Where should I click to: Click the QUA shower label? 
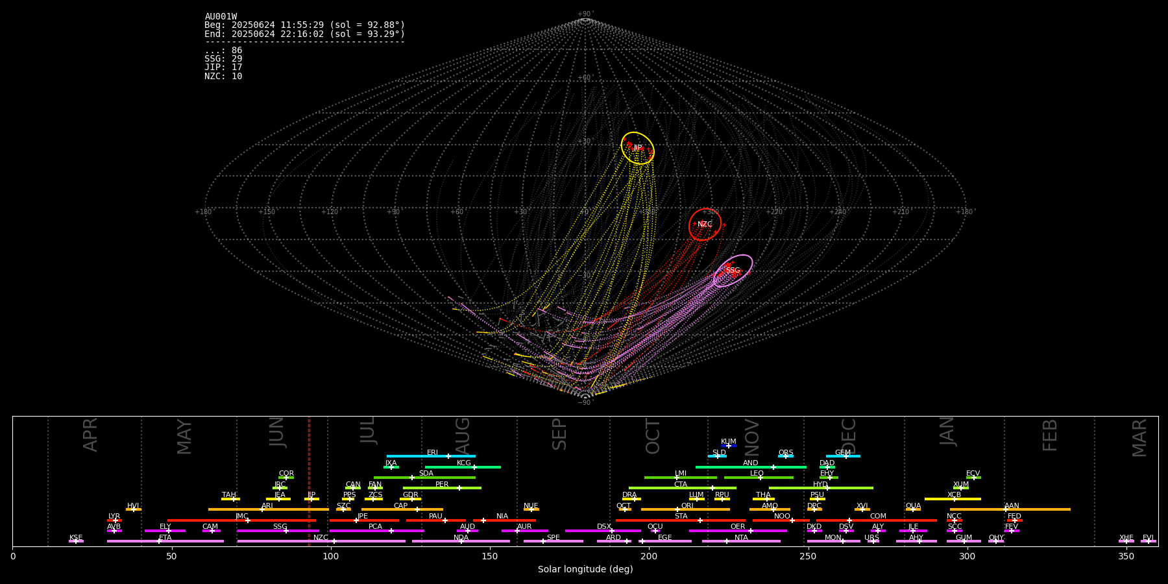[x=914, y=506]
